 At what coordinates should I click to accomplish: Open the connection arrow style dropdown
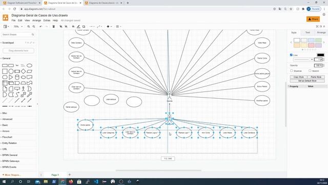pyautogui.click(x=92, y=27)
